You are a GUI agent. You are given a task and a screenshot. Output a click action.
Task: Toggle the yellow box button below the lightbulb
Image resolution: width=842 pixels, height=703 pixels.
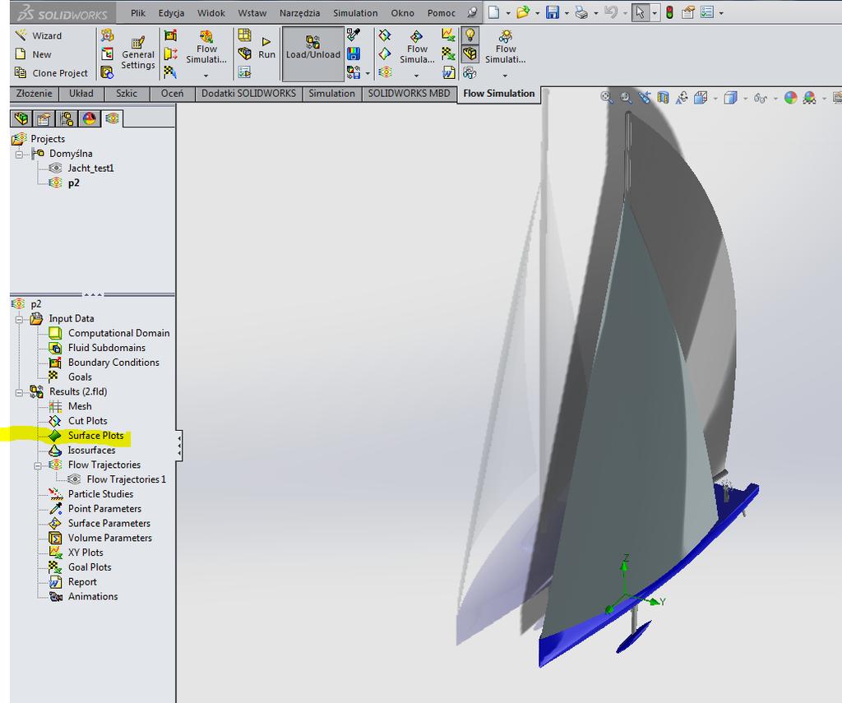[x=470, y=53]
